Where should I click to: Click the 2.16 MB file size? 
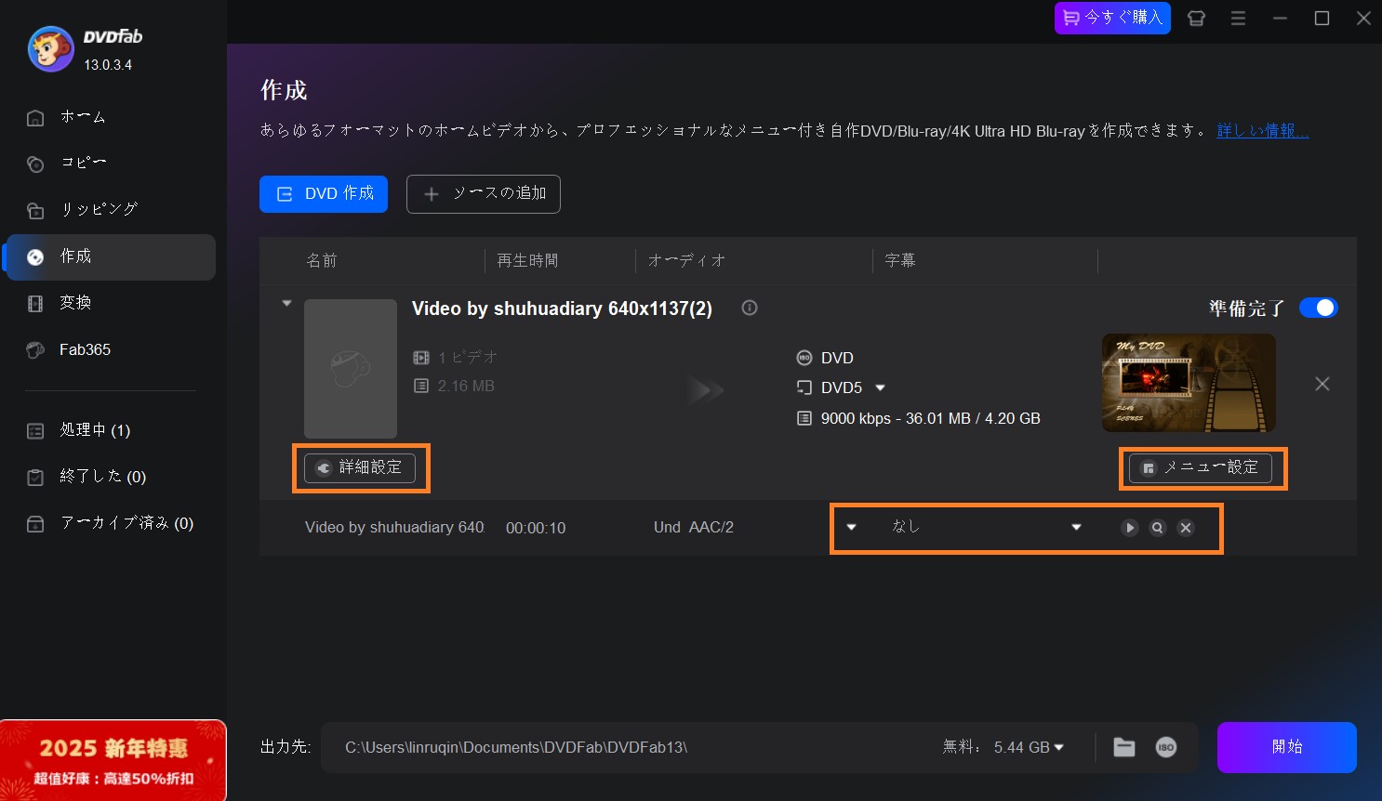466,386
